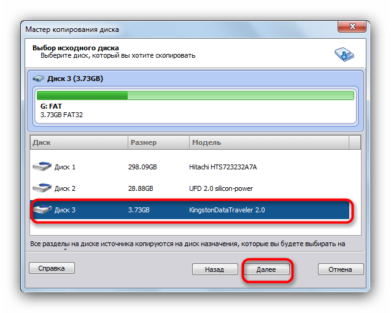The height and width of the screenshot is (313, 391).
Task: Click the Далее button
Action: pos(266,269)
